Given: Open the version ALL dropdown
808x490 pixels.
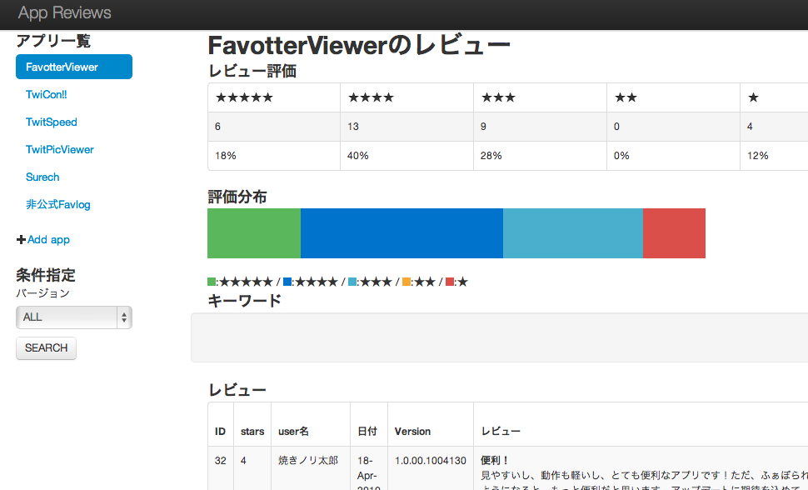Looking at the screenshot, I should pyautogui.click(x=73, y=317).
